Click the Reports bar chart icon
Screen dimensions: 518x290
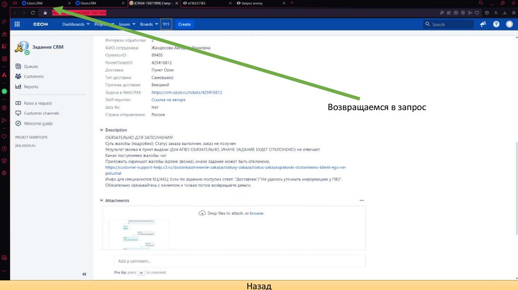point(18,86)
